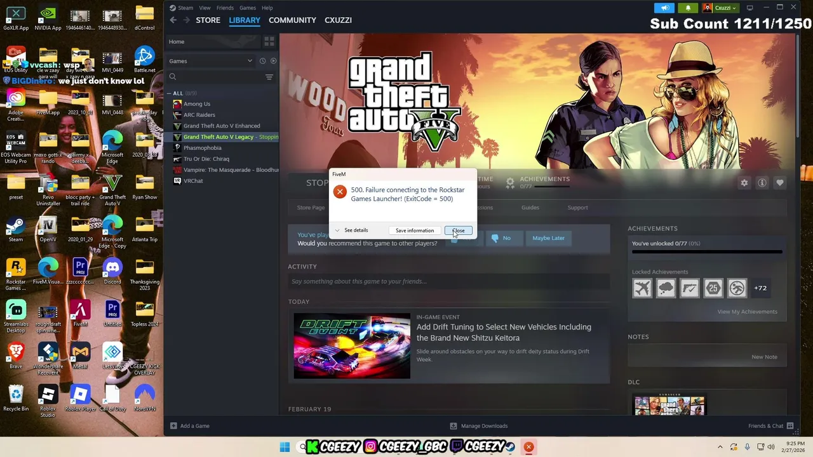Switch to the STORE tab
813x457 pixels.
(208, 20)
